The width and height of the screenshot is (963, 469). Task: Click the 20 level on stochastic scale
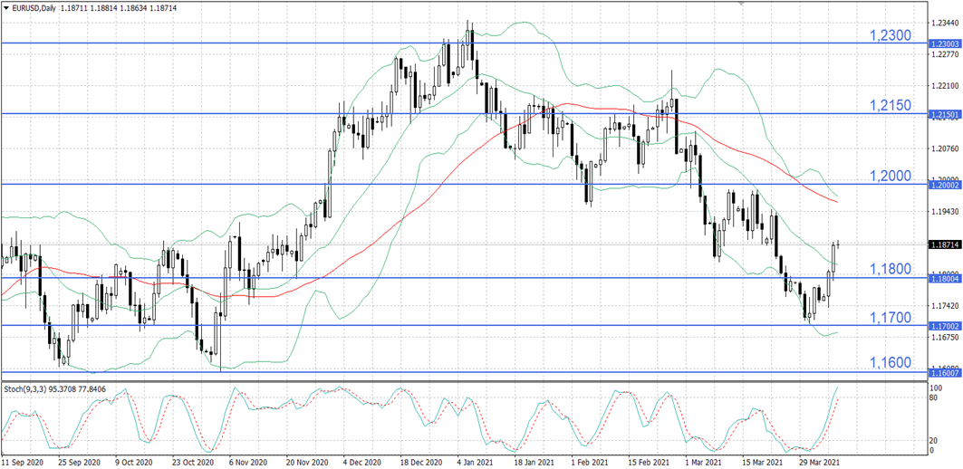coord(934,441)
